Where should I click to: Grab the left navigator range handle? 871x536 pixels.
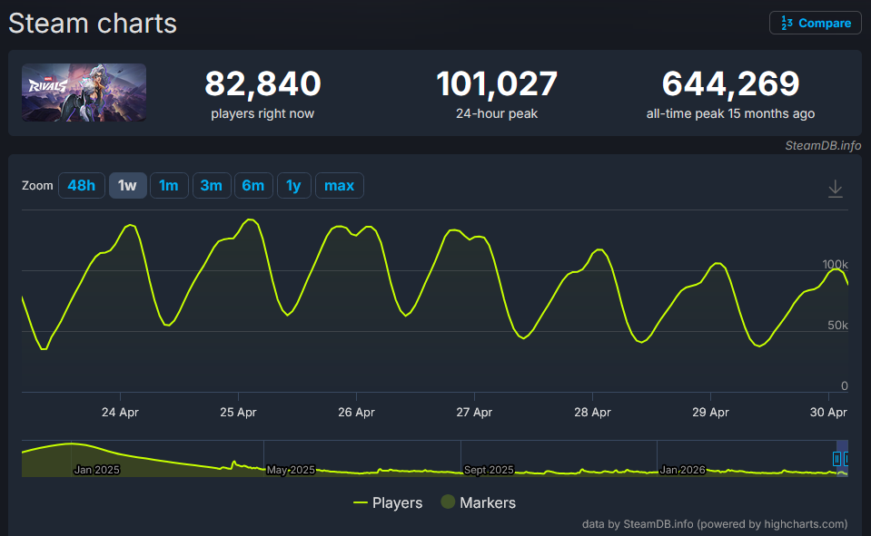click(836, 459)
